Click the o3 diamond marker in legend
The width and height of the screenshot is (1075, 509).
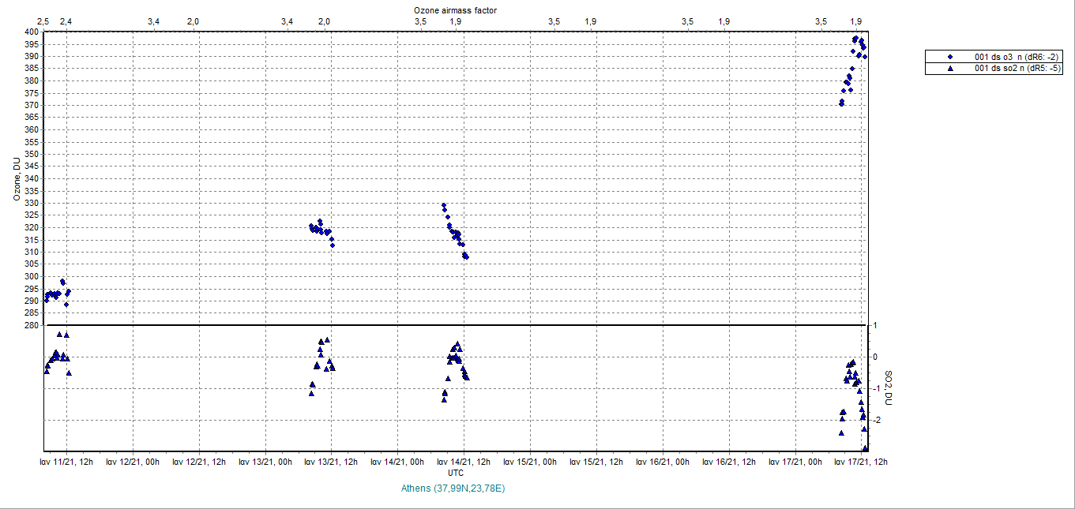(950, 57)
